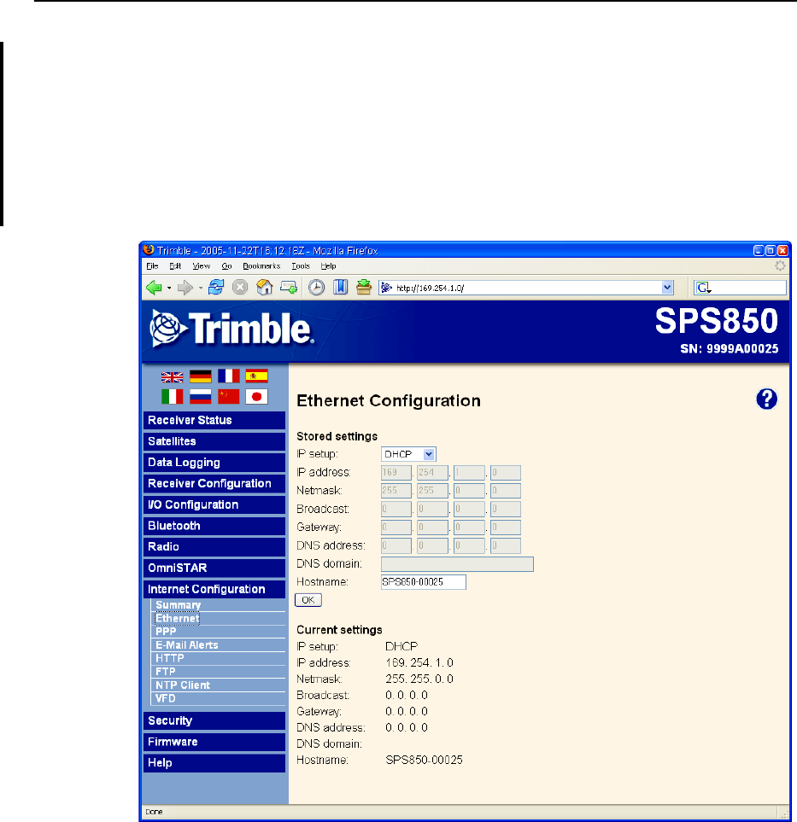
Task: Select Ethernet under Internet Configuration
Action: (178, 618)
